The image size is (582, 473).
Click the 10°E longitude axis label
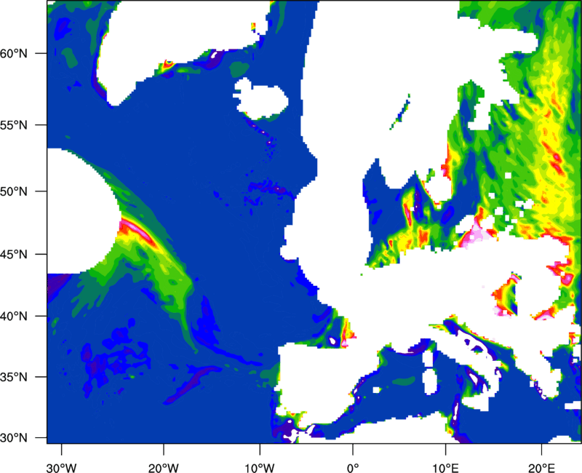pyautogui.click(x=445, y=467)
